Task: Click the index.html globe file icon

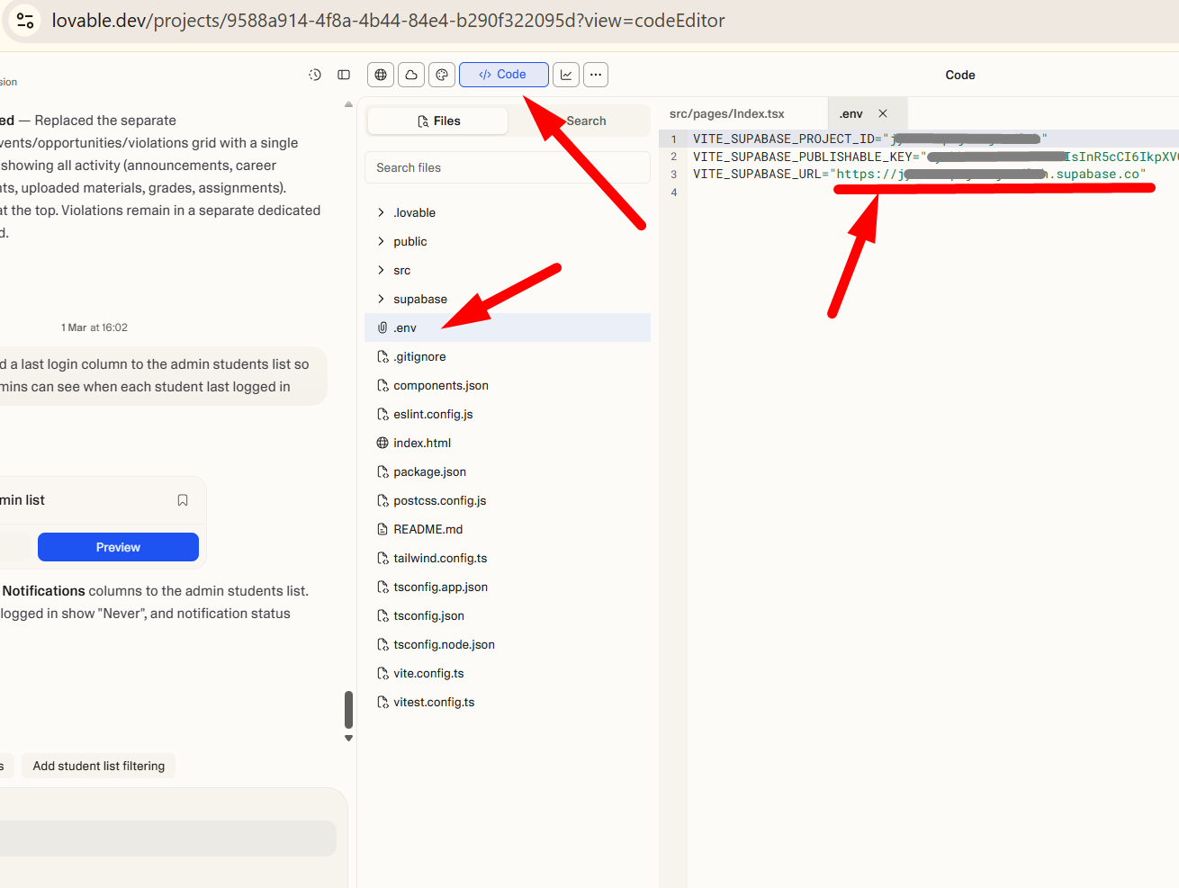Action: 383,443
